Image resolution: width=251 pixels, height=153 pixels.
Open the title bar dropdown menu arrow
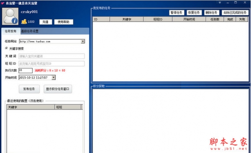pyautogui.click(x=220, y=3)
